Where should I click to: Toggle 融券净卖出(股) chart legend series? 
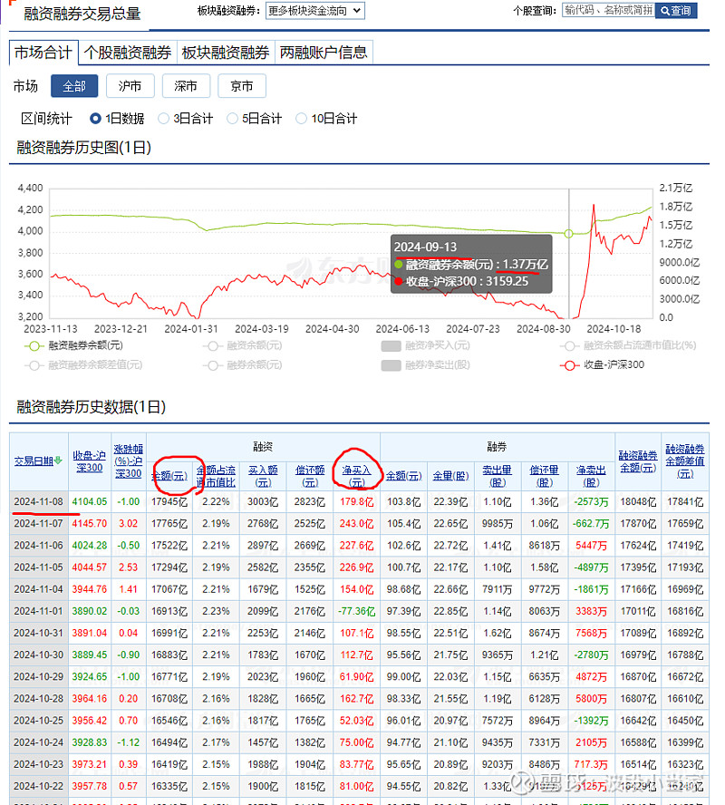coord(425,365)
